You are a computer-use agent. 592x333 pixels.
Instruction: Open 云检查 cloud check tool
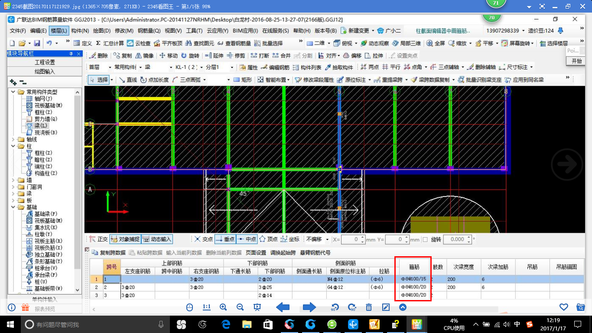click(x=138, y=43)
